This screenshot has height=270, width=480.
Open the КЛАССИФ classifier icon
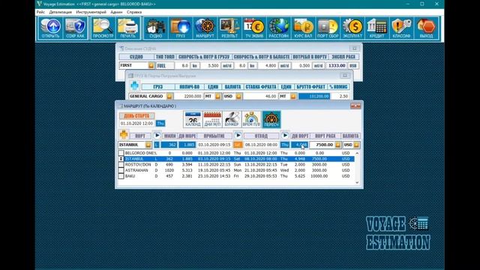(401, 28)
